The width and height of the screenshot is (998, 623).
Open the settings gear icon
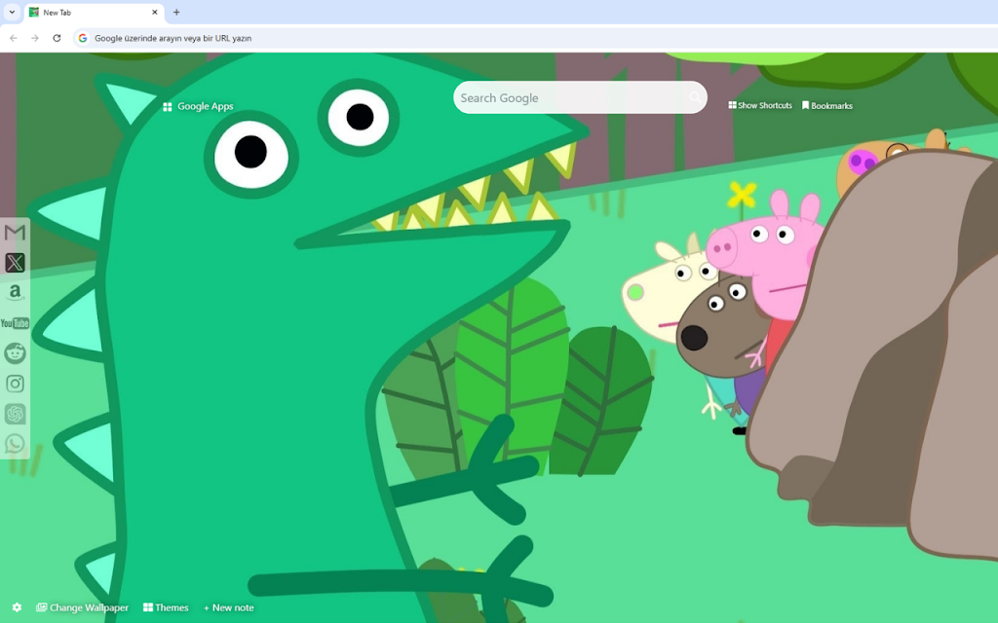[x=18, y=607]
